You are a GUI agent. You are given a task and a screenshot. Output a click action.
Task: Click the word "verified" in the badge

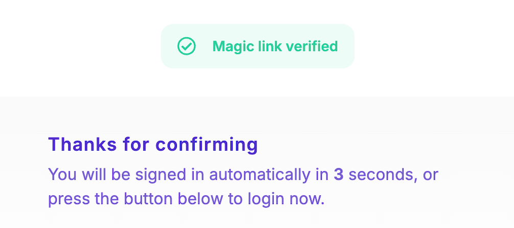[x=312, y=46]
